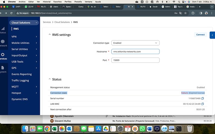Open macOS Spotlight search icon
This screenshot has height=134, width=215.
(179, 2)
